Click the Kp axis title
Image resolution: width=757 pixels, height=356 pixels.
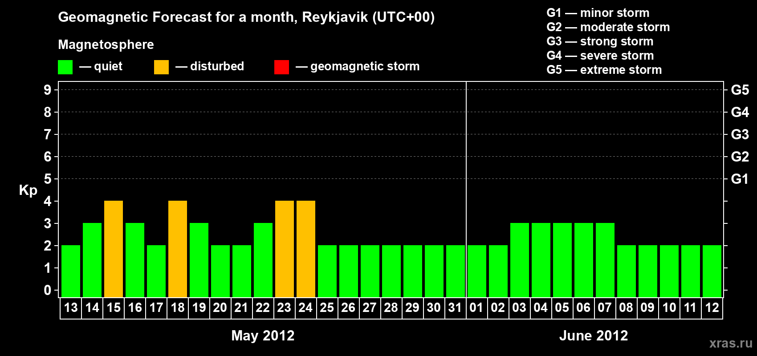click(x=28, y=190)
